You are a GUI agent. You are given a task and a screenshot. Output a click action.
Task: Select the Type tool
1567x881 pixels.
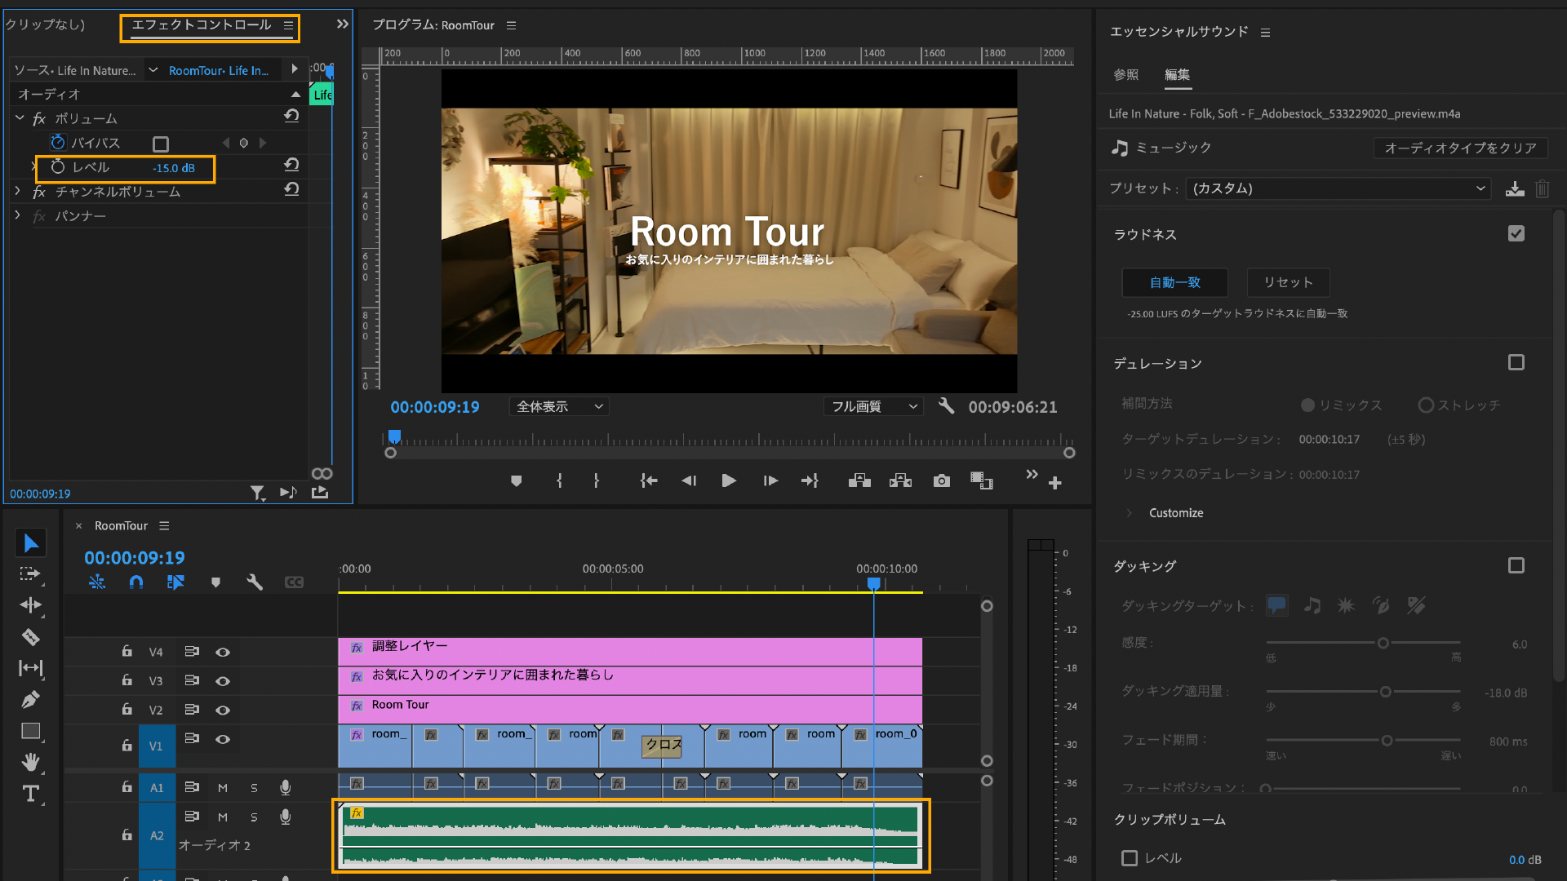click(x=30, y=794)
